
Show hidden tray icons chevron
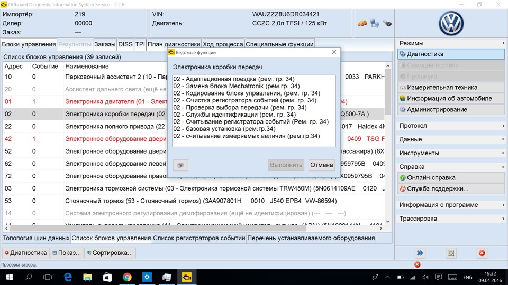pyautogui.click(x=387, y=277)
